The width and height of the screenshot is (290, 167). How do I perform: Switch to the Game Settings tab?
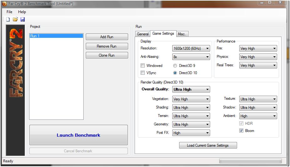163,33
